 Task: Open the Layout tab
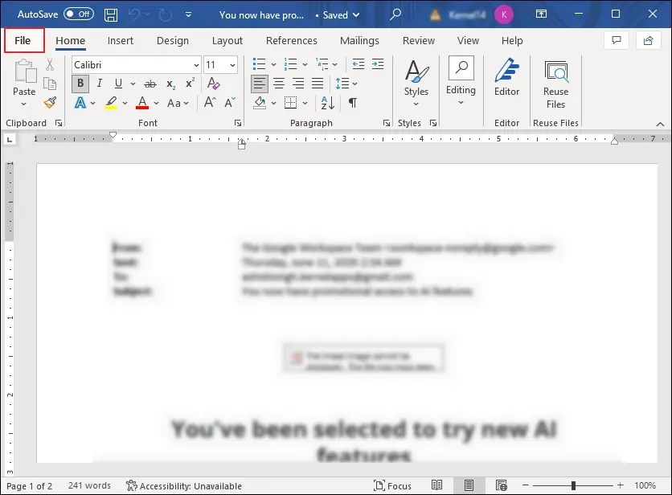tap(227, 41)
